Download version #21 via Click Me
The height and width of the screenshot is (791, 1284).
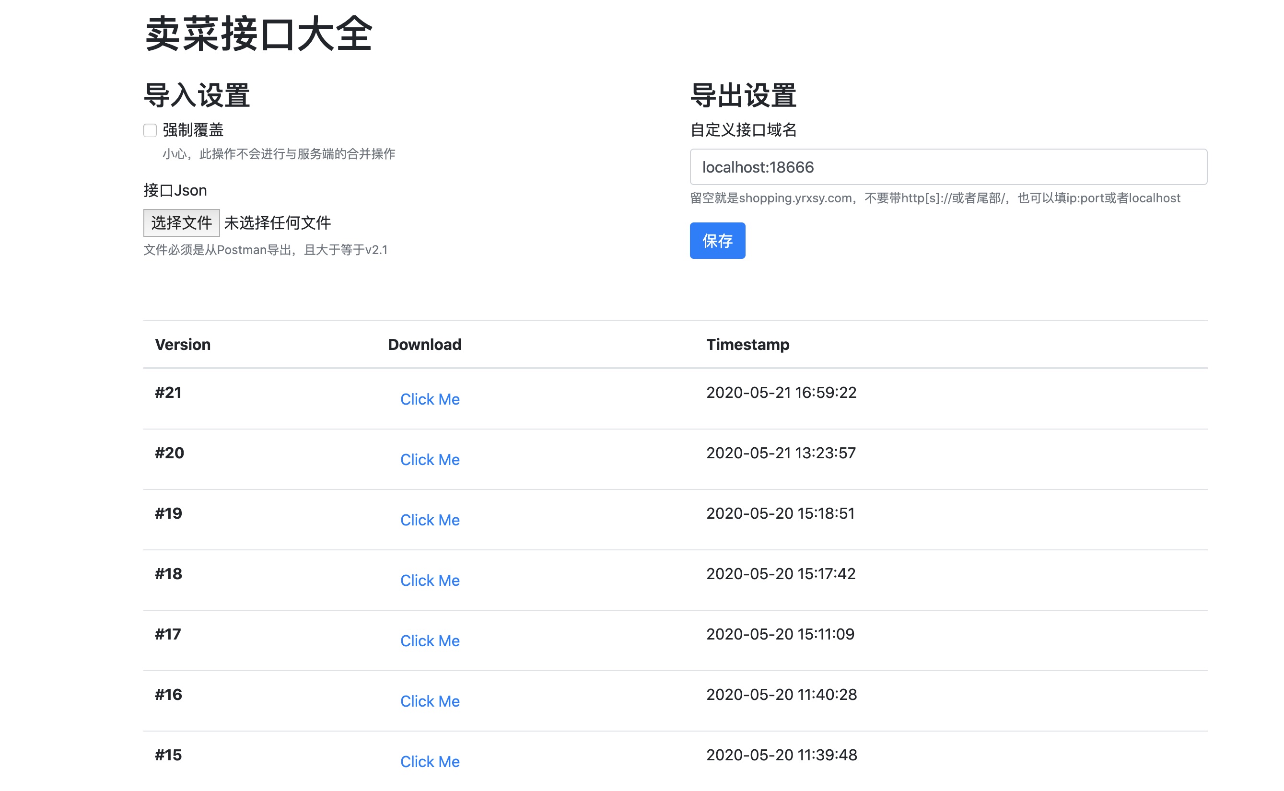(430, 399)
